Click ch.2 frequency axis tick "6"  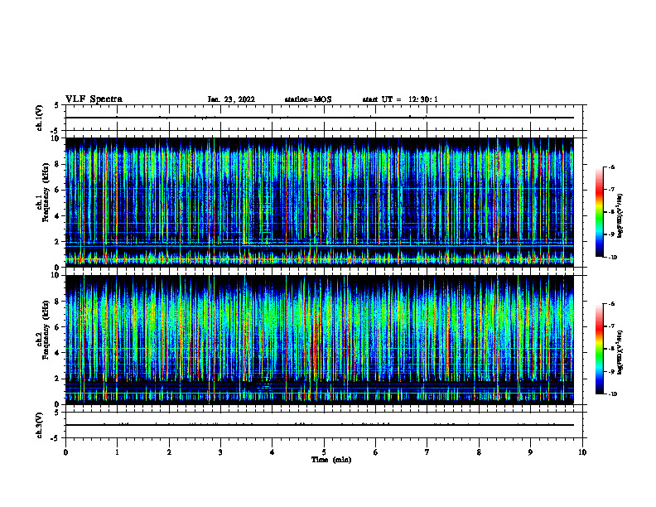coord(57,327)
